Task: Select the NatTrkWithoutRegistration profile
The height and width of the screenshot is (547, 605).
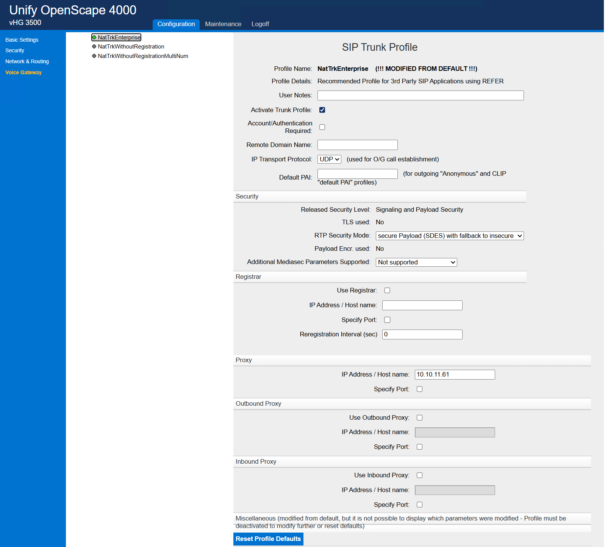Action: coord(131,47)
